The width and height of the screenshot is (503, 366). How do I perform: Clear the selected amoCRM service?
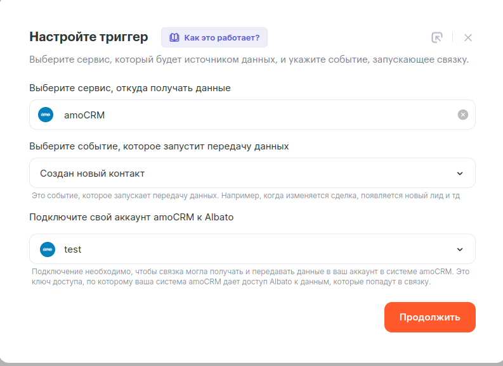(463, 115)
